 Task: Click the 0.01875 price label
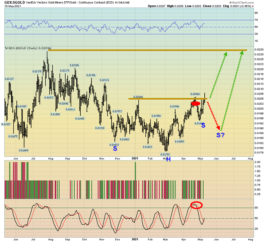[x=13, y=136]
